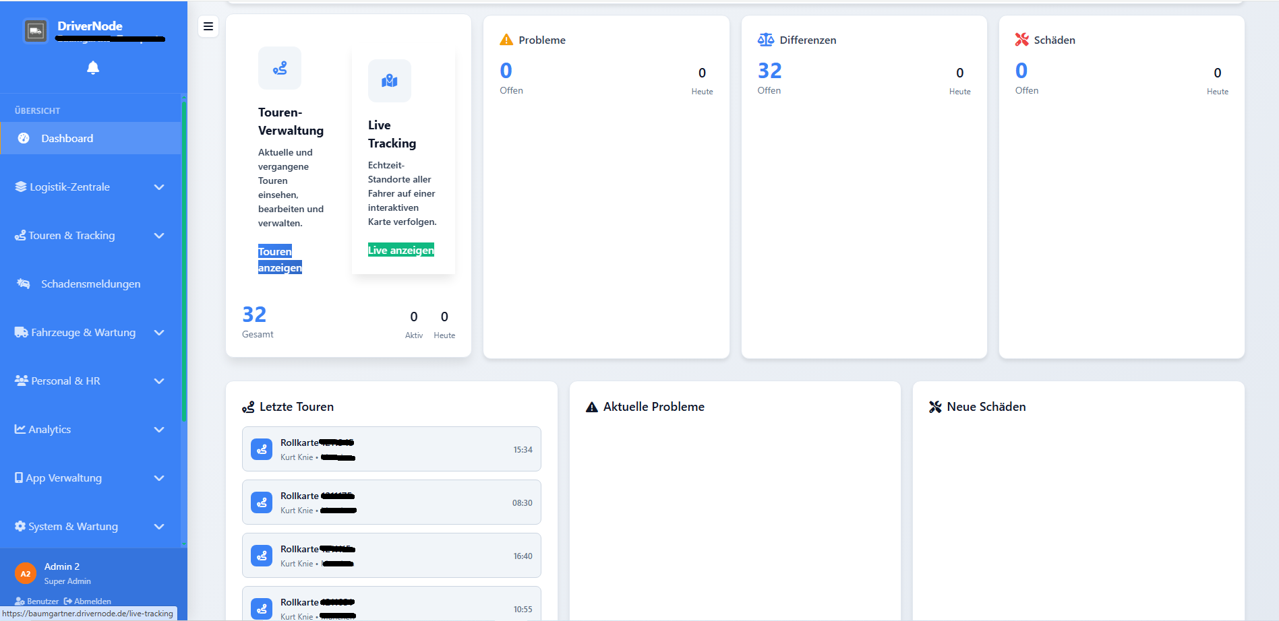
Task: Click the Schadensmeldungen car crash icon
Action: [x=24, y=284]
